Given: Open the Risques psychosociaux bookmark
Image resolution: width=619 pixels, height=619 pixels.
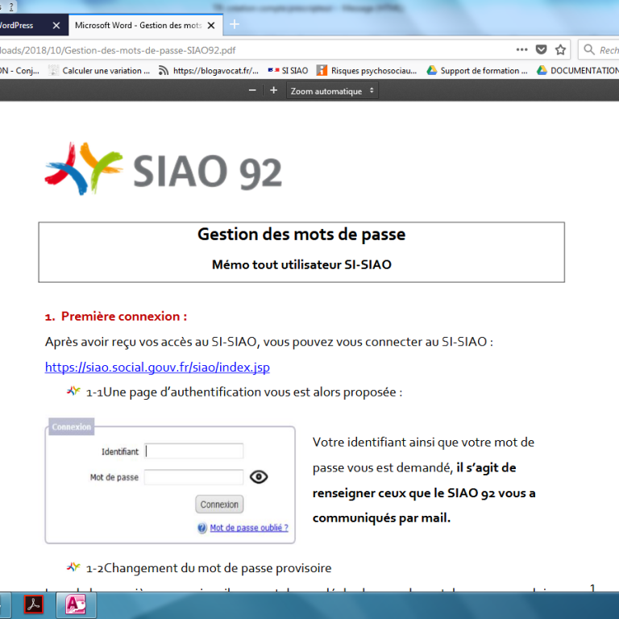Looking at the screenshot, I should [x=367, y=71].
